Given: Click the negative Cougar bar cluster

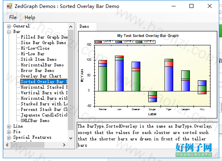Looking at the screenshot, I should point(153,97).
